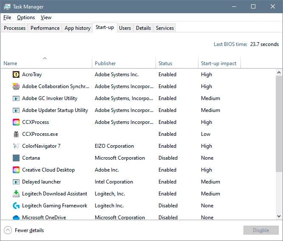Screen dimensions: 283x241
Task: Click the ColorNavigator 7 icon
Action: pyautogui.click(x=16, y=146)
